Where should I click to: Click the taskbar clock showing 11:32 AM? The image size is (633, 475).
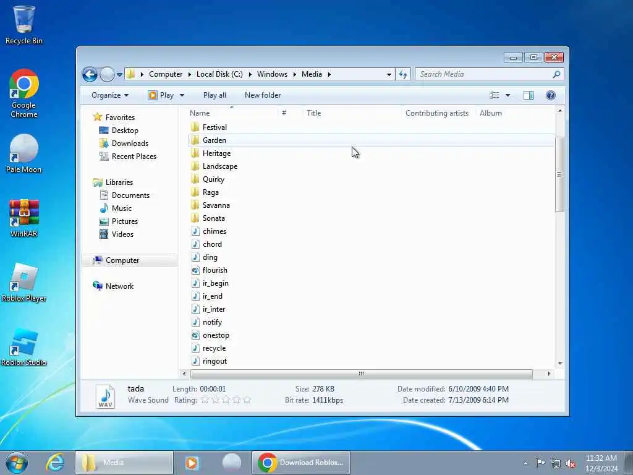(601, 463)
